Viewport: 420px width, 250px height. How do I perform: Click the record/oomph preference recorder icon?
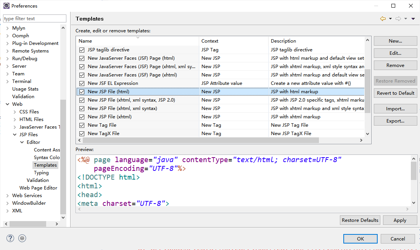pos(22,238)
